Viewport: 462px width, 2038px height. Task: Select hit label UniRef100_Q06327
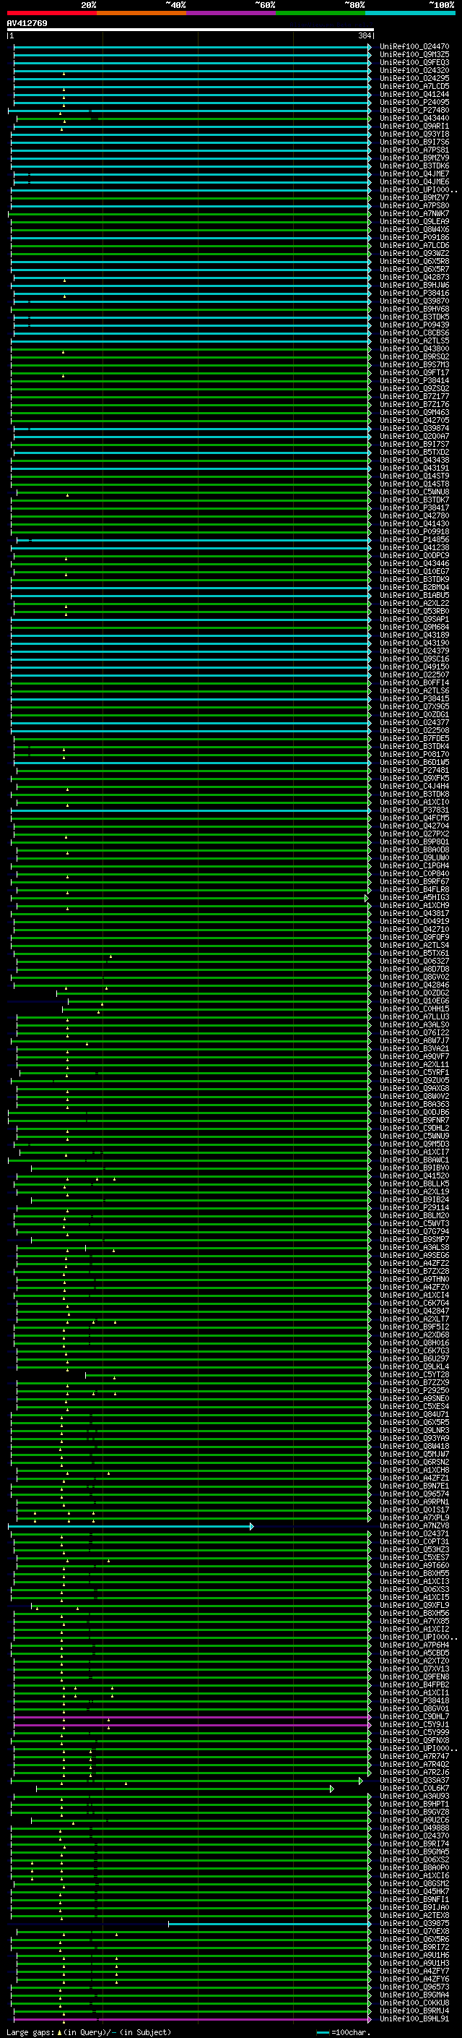[414, 962]
